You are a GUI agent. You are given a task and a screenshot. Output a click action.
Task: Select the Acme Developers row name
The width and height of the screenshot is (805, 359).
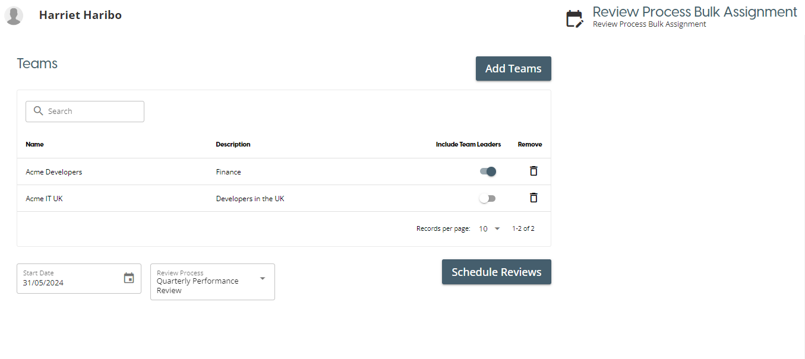tap(54, 172)
